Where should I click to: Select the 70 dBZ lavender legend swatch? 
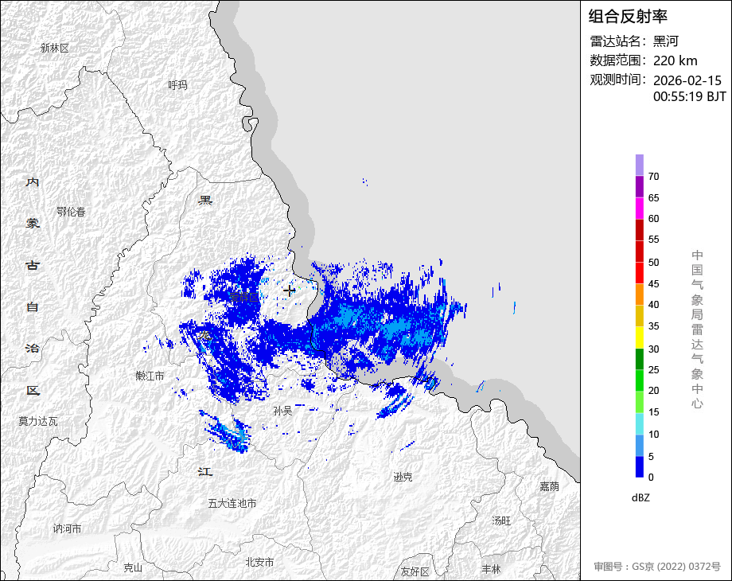pyautogui.click(x=640, y=166)
